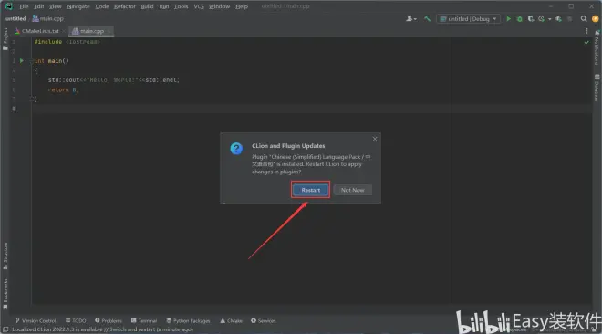Open the Refactor menu
Viewport: 602px width, 334px height.
tap(125, 6)
